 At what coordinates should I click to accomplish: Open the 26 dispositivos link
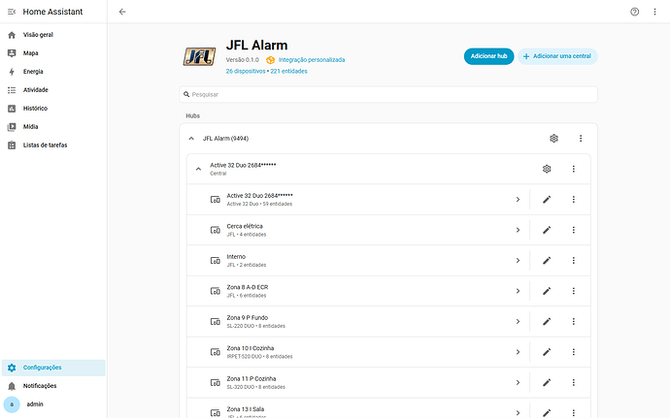(246, 72)
